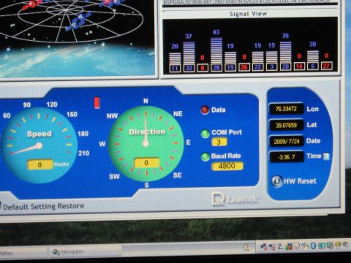The height and width of the screenshot is (263, 351).
Task: Click the Direction readout value 0
Action: [x=146, y=163]
